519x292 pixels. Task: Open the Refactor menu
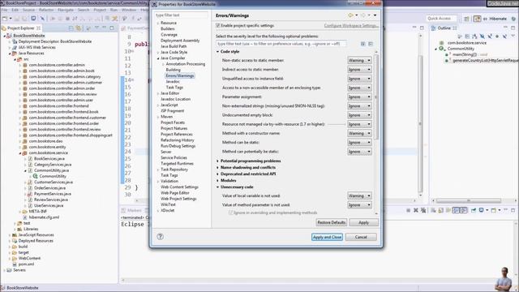pos(46,10)
